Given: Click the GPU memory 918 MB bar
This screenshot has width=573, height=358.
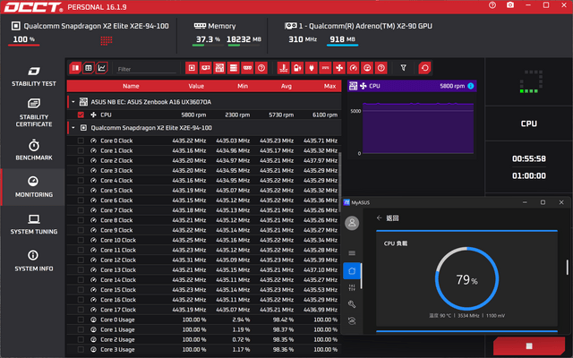Looking at the screenshot, I should pyautogui.click(x=342, y=46).
